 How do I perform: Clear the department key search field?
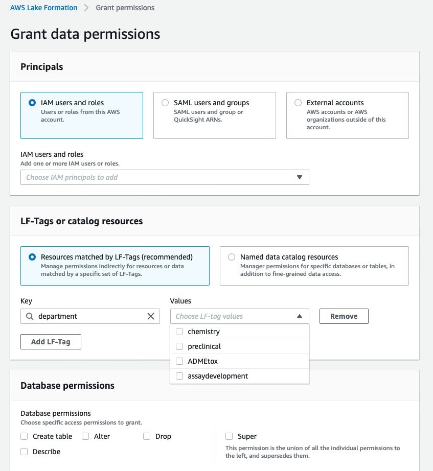(x=151, y=316)
